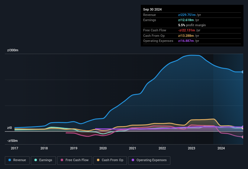Screen dimensions: 248x169
Task: Click the zł12.618m earnings value
Action: (x=186, y=20)
